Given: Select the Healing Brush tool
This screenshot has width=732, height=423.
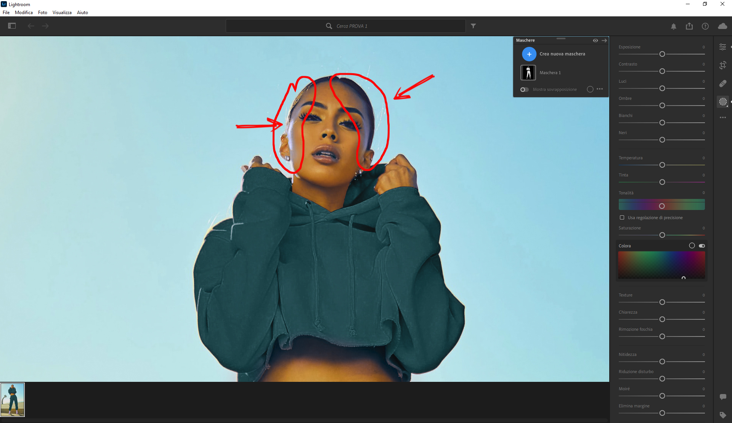Looking at the screenshot, I should (722, 83).
